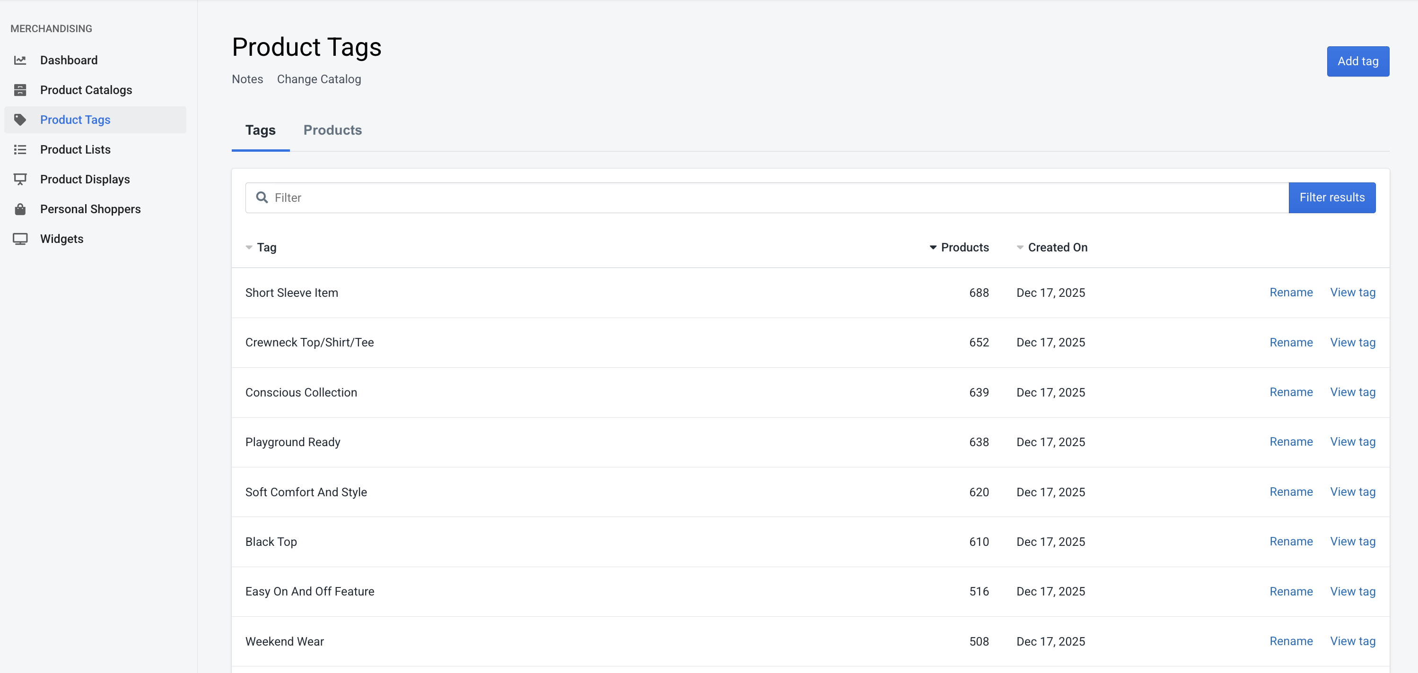Open the Tag column sort dropdown

(x=249, y=248)
